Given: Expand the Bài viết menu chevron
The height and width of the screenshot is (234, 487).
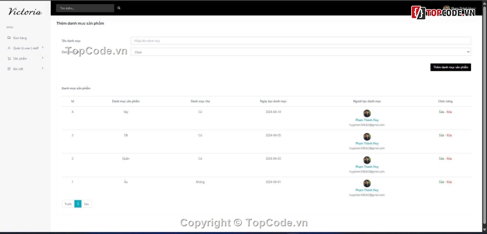Looking at the screenshot, I should point(43,68).
